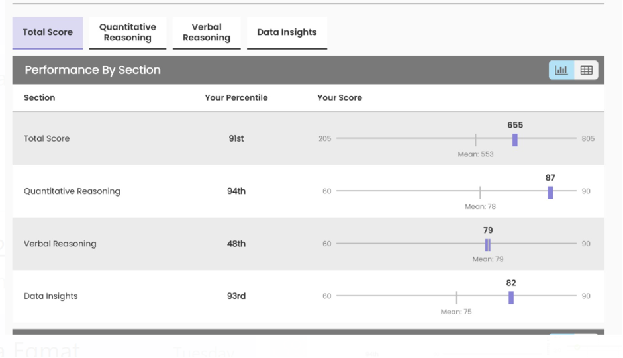Open the Quantitative Reasoning tab

point(128,32)
